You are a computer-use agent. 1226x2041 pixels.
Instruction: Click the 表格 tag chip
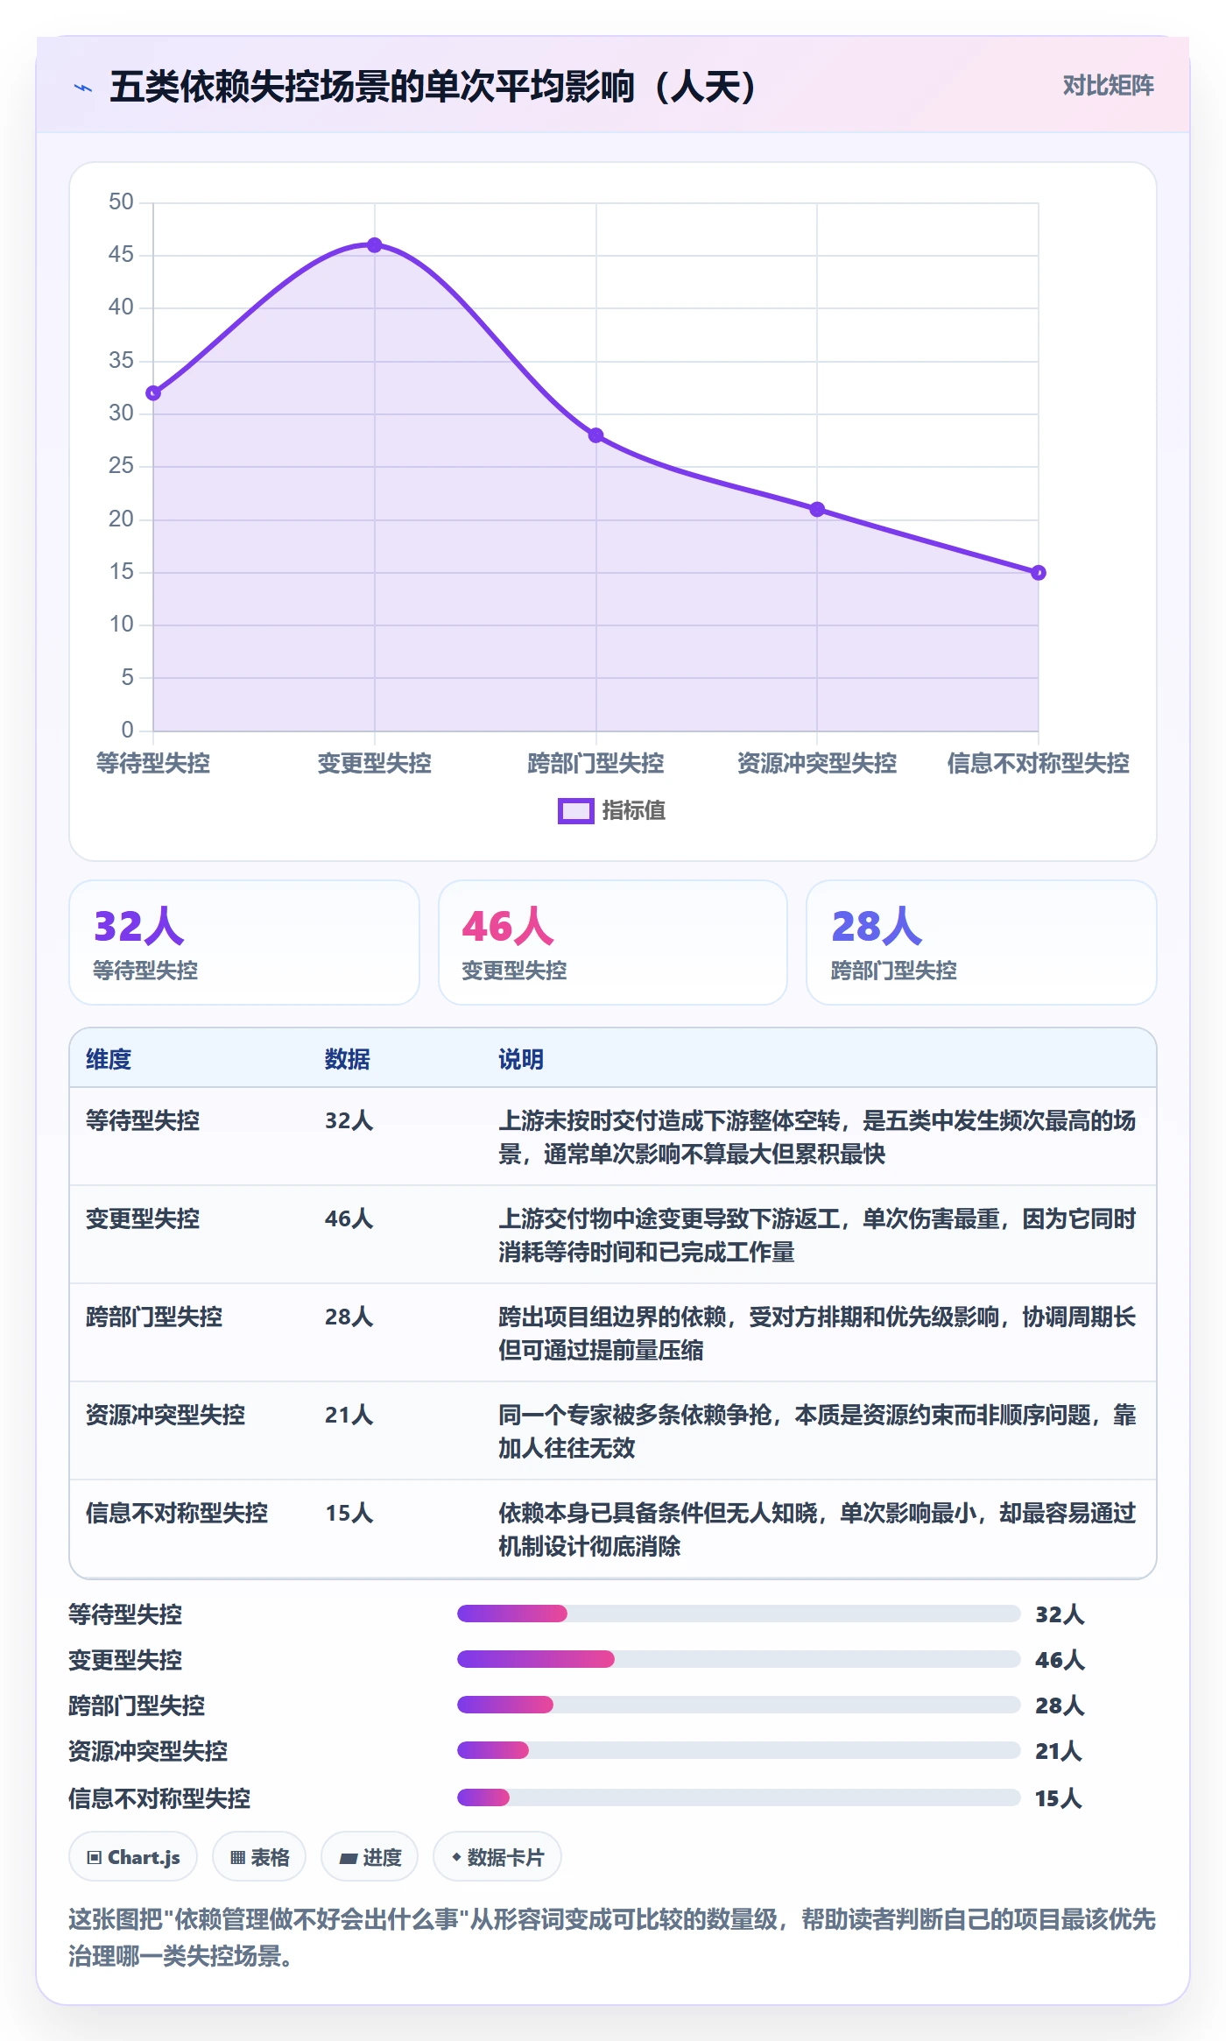[259, 1856]
